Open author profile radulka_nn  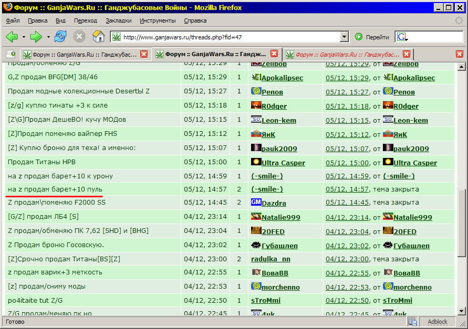pos(271,259)
